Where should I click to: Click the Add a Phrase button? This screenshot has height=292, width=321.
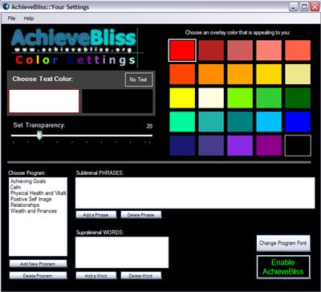96,215
